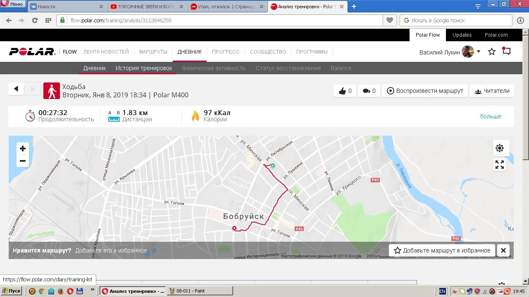Switch to Balance sub-tab

pos(341,68)
